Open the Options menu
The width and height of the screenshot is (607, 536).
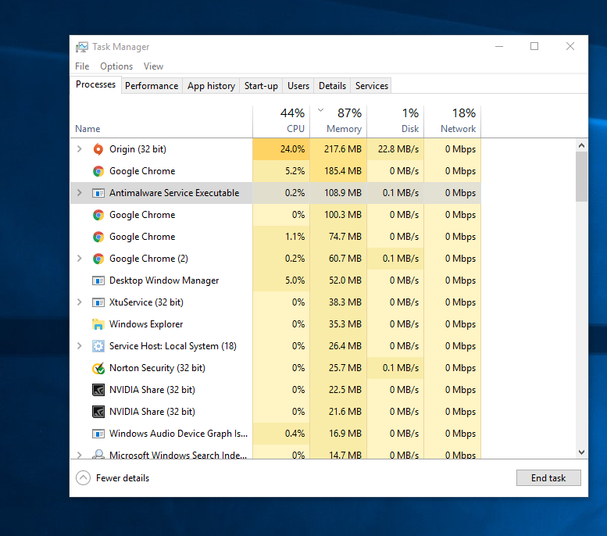(x=116, y=66)
